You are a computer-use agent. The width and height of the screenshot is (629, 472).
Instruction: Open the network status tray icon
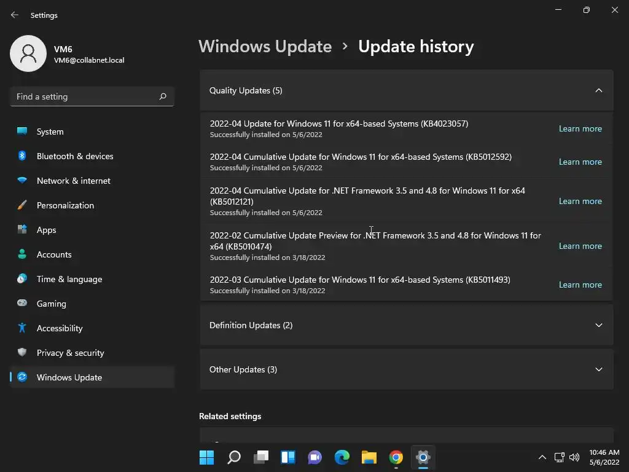(x=559, y=457)
